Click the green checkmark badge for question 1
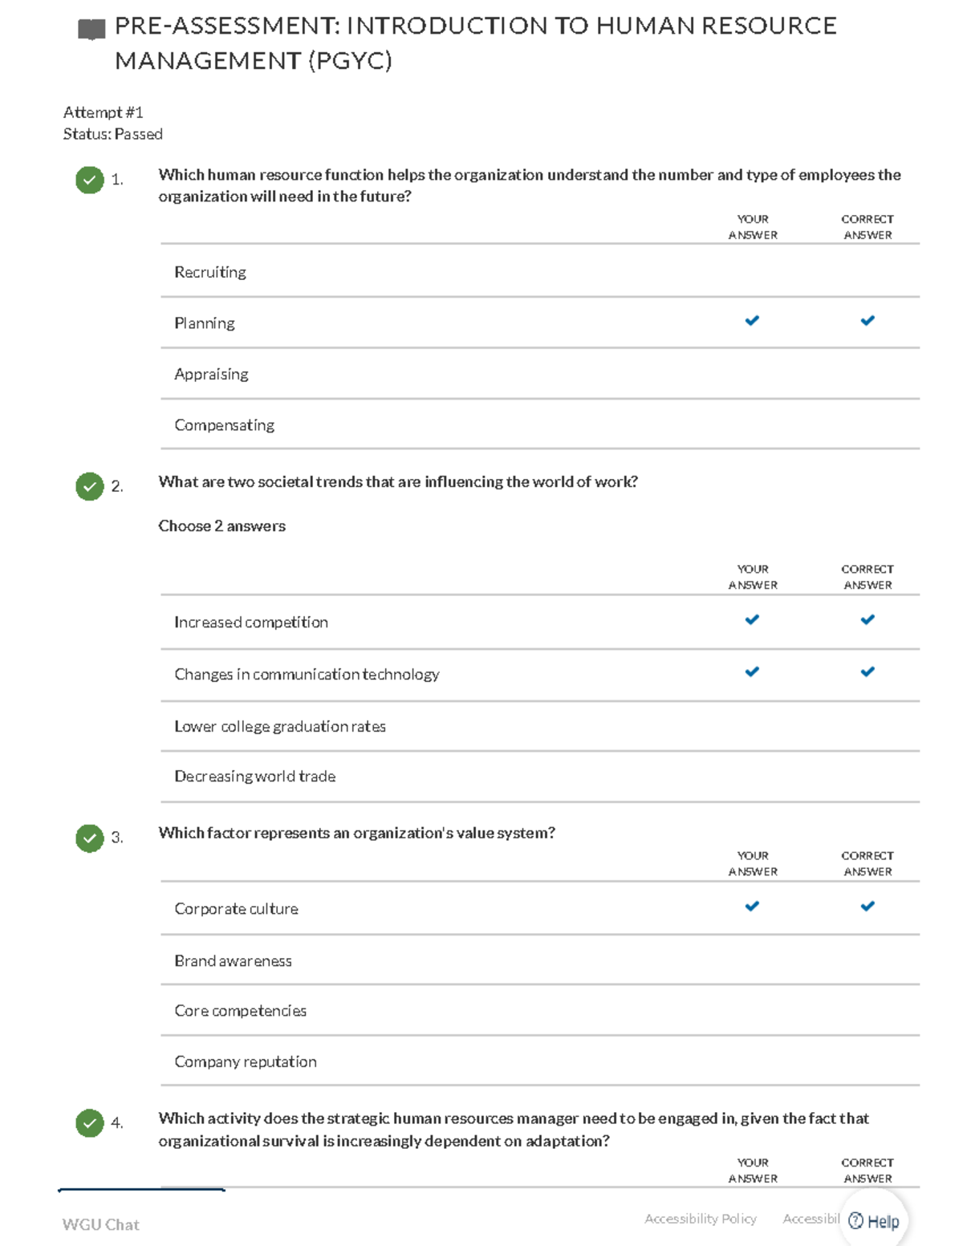This screenshot has height=1246, width=963. pyautogui.click(x=90, y=180)
